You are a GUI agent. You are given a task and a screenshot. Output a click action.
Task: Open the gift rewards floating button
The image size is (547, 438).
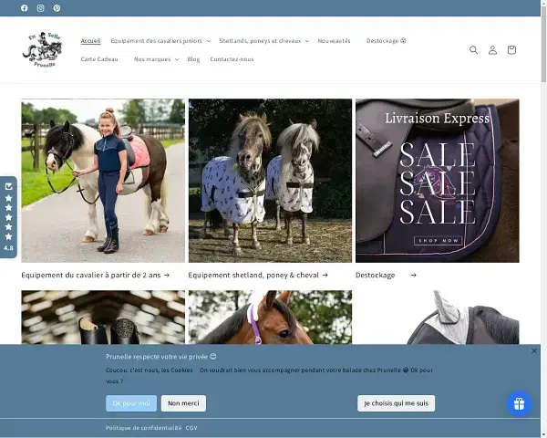click(519, 403)
